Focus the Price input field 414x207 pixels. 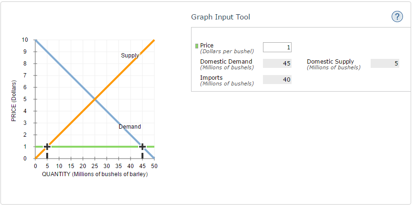pos(277,47)
